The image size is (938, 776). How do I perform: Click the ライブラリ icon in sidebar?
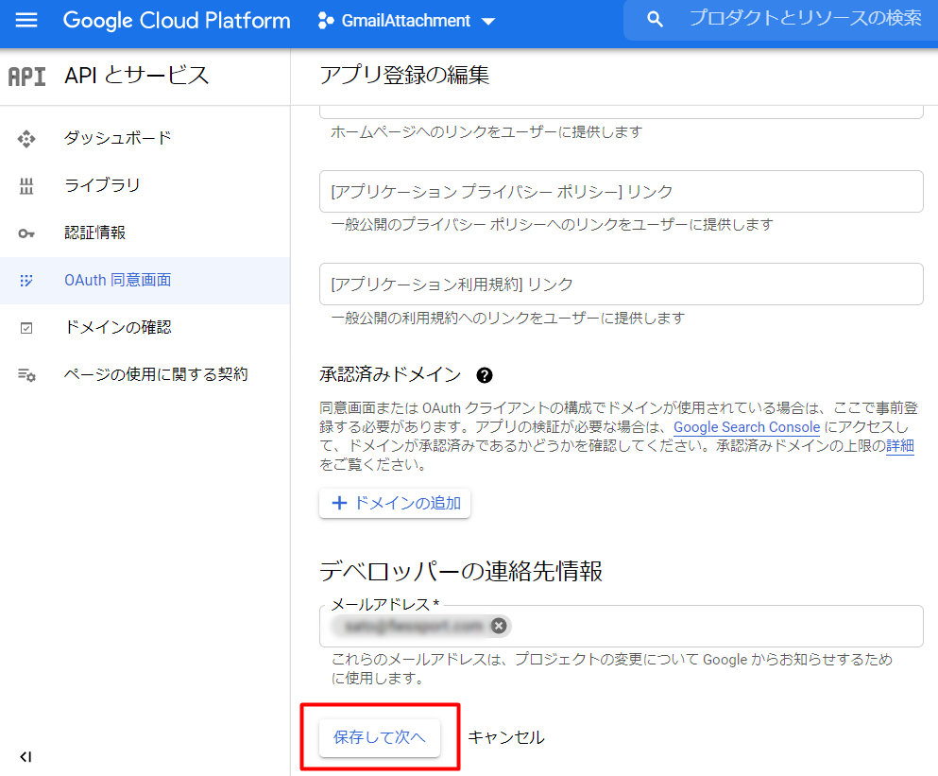(x=26, y=186)
